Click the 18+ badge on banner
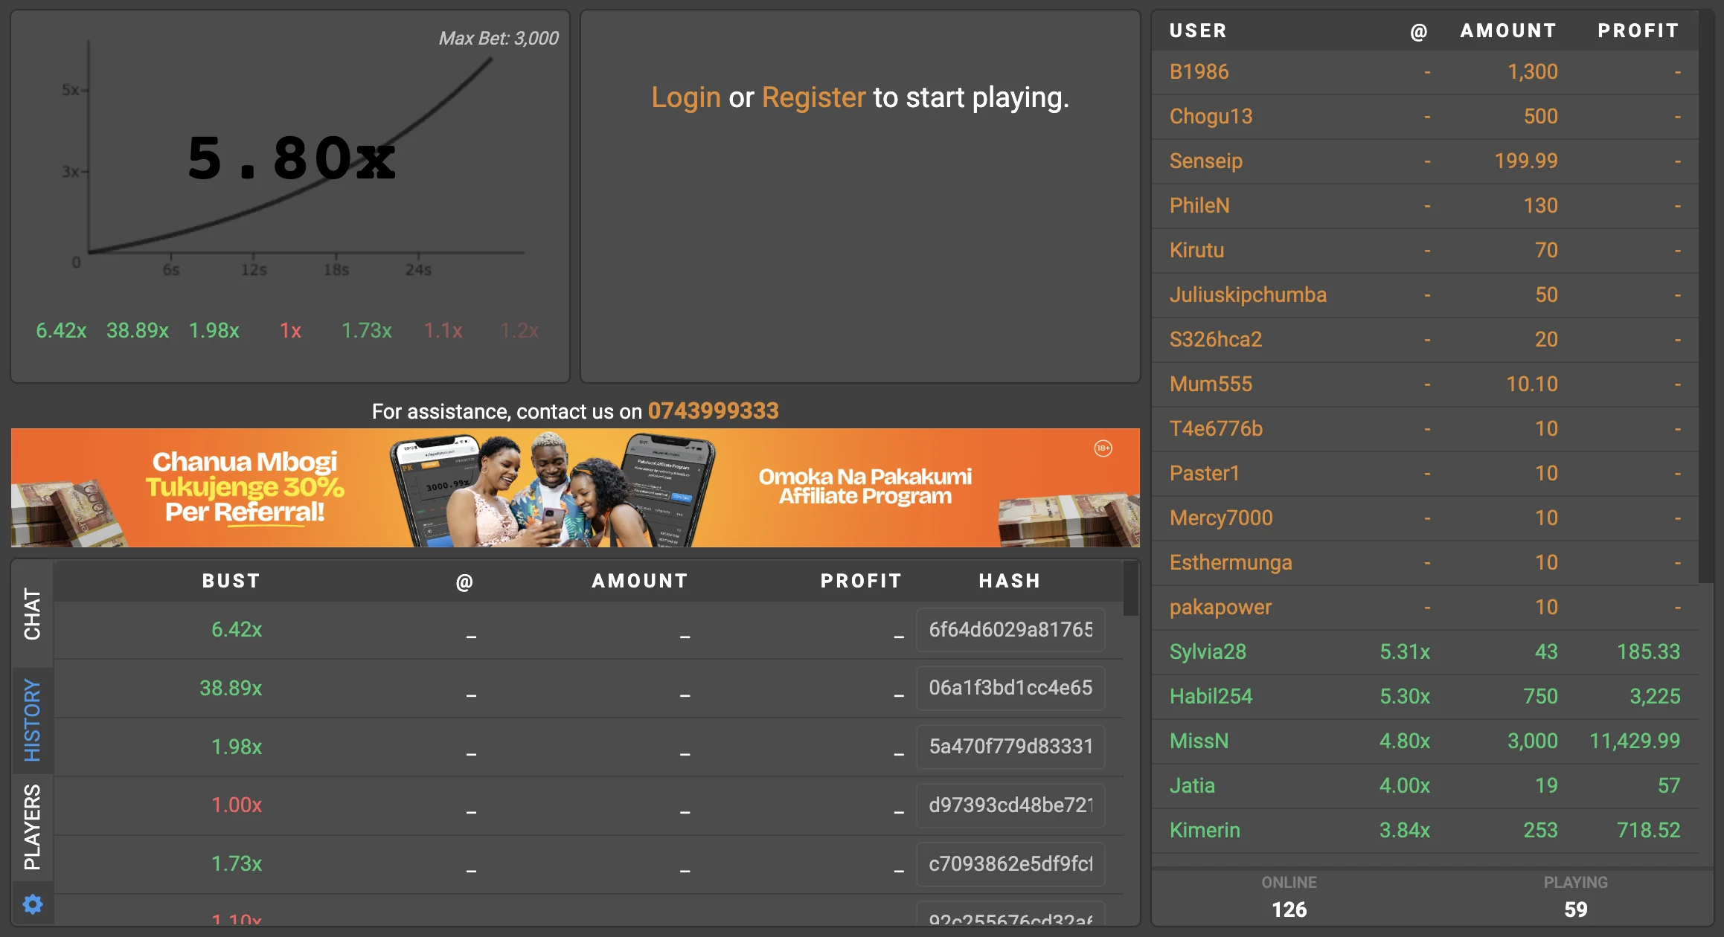The width and height of the screenshot is (1724, 937). pos(1103,448)
